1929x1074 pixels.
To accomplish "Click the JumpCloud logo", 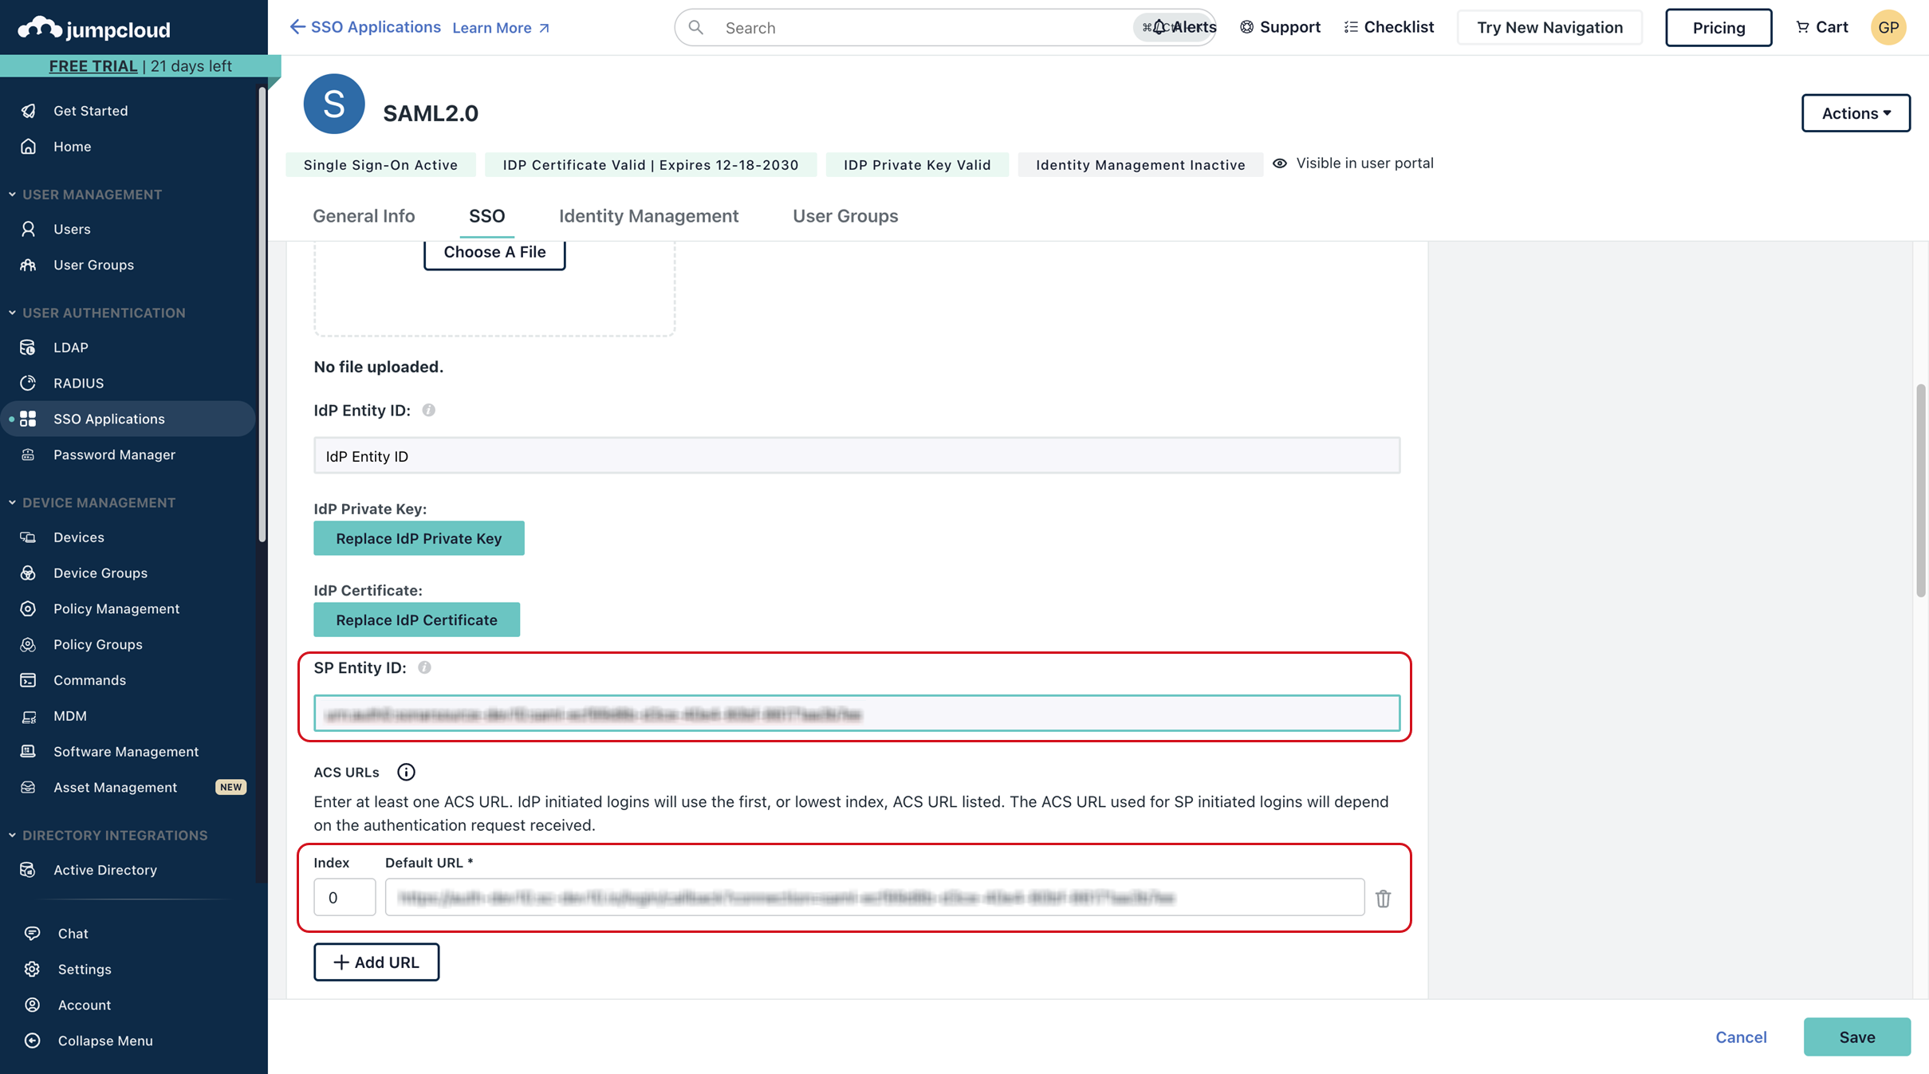I will (94, 29).
